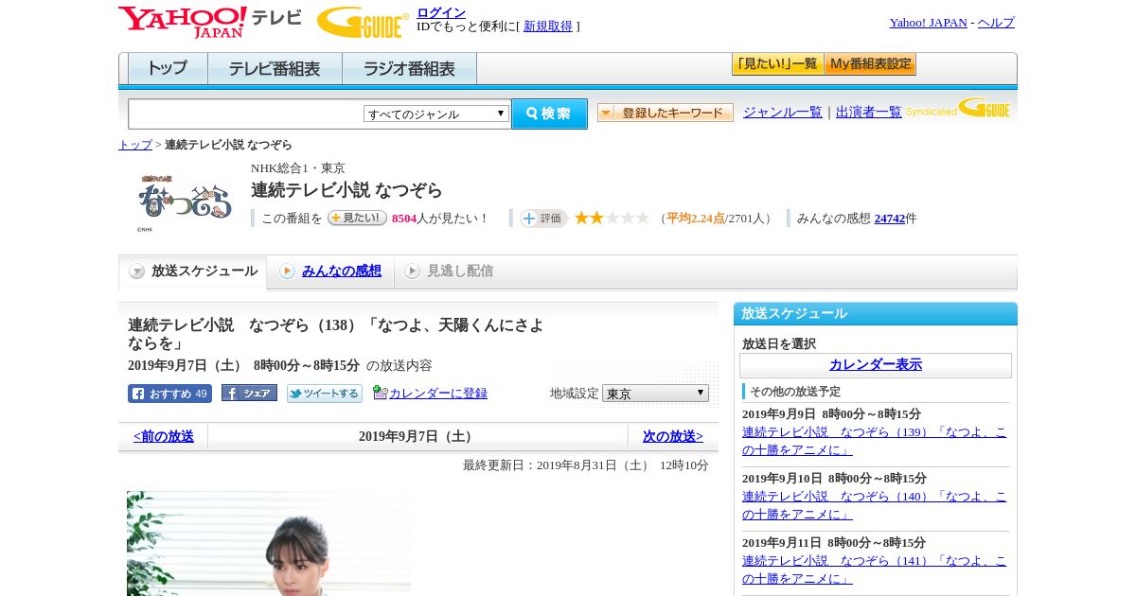
Task: Click the なつぞら program logo thumbnail
Action: [185, 202]
